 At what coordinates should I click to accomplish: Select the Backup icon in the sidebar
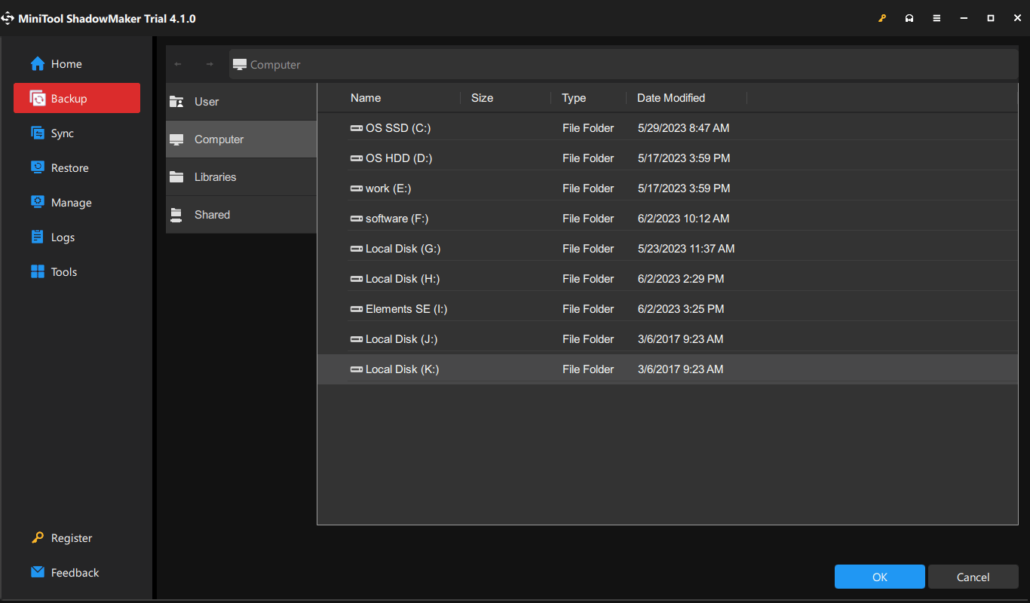coord(69,98)
